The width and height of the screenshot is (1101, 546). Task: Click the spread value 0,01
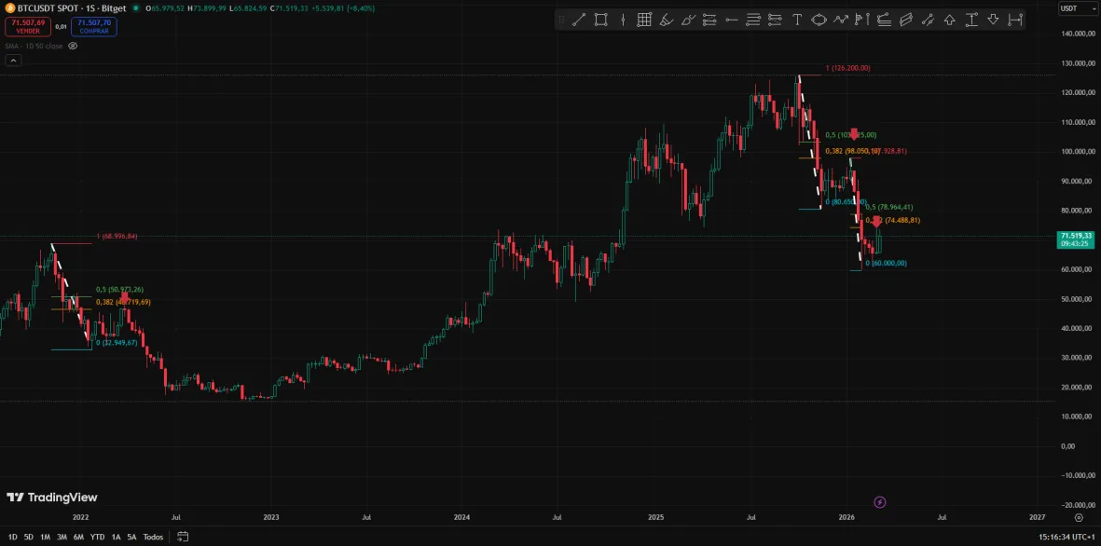[x=62, y=27]
